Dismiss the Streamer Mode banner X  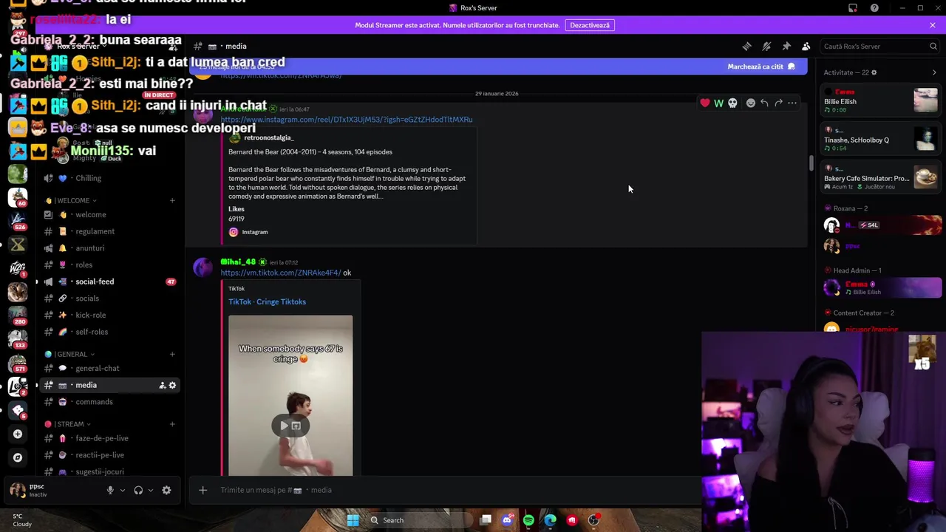pos(933,25)
